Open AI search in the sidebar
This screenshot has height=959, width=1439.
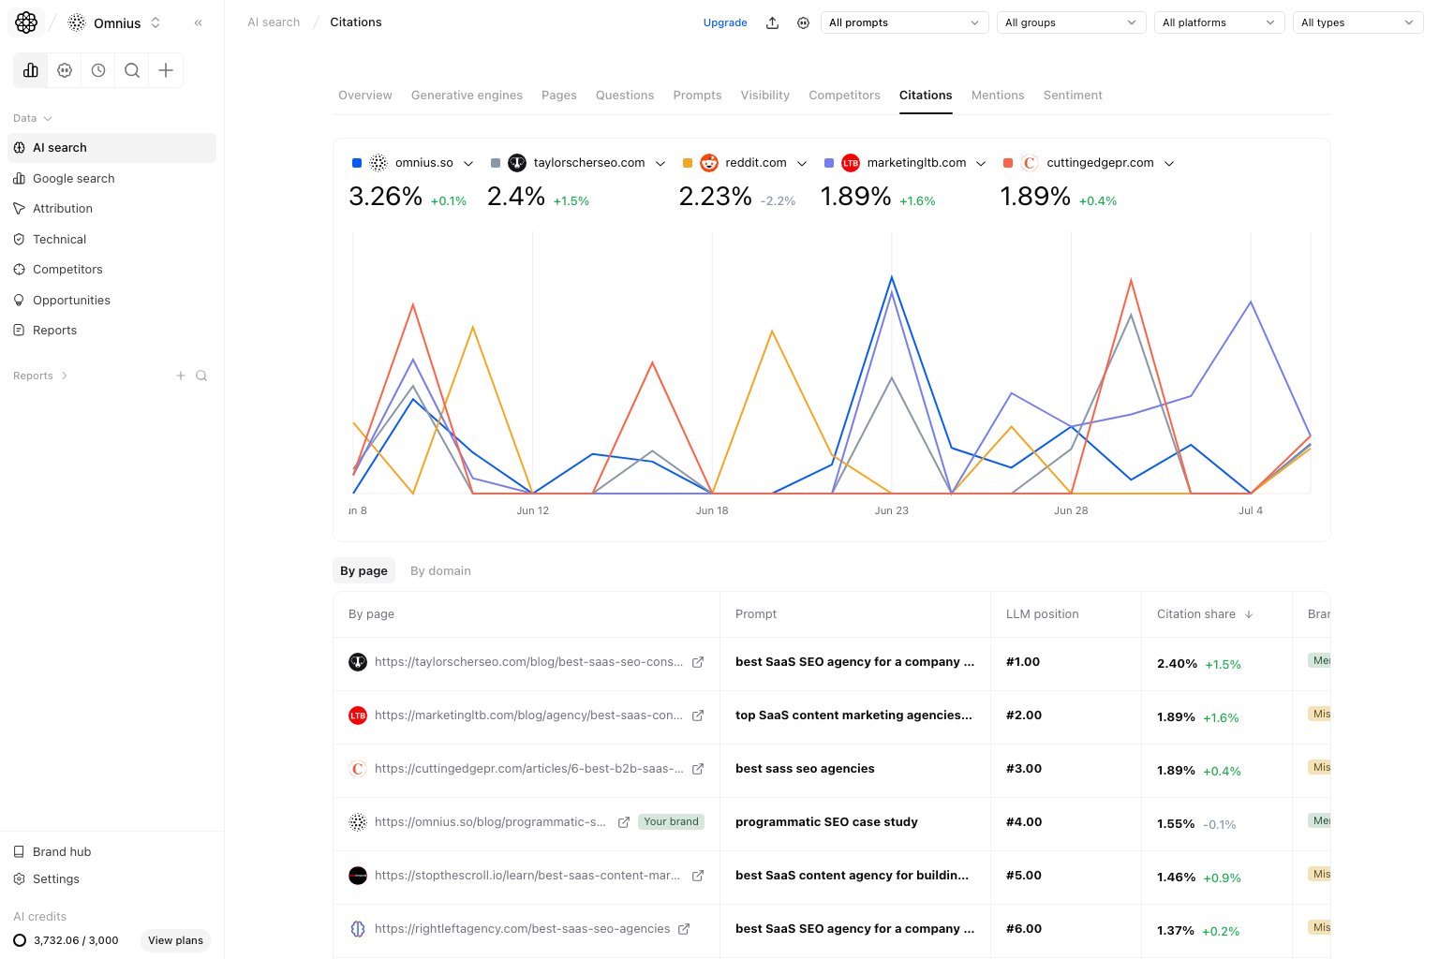(111, 148)
